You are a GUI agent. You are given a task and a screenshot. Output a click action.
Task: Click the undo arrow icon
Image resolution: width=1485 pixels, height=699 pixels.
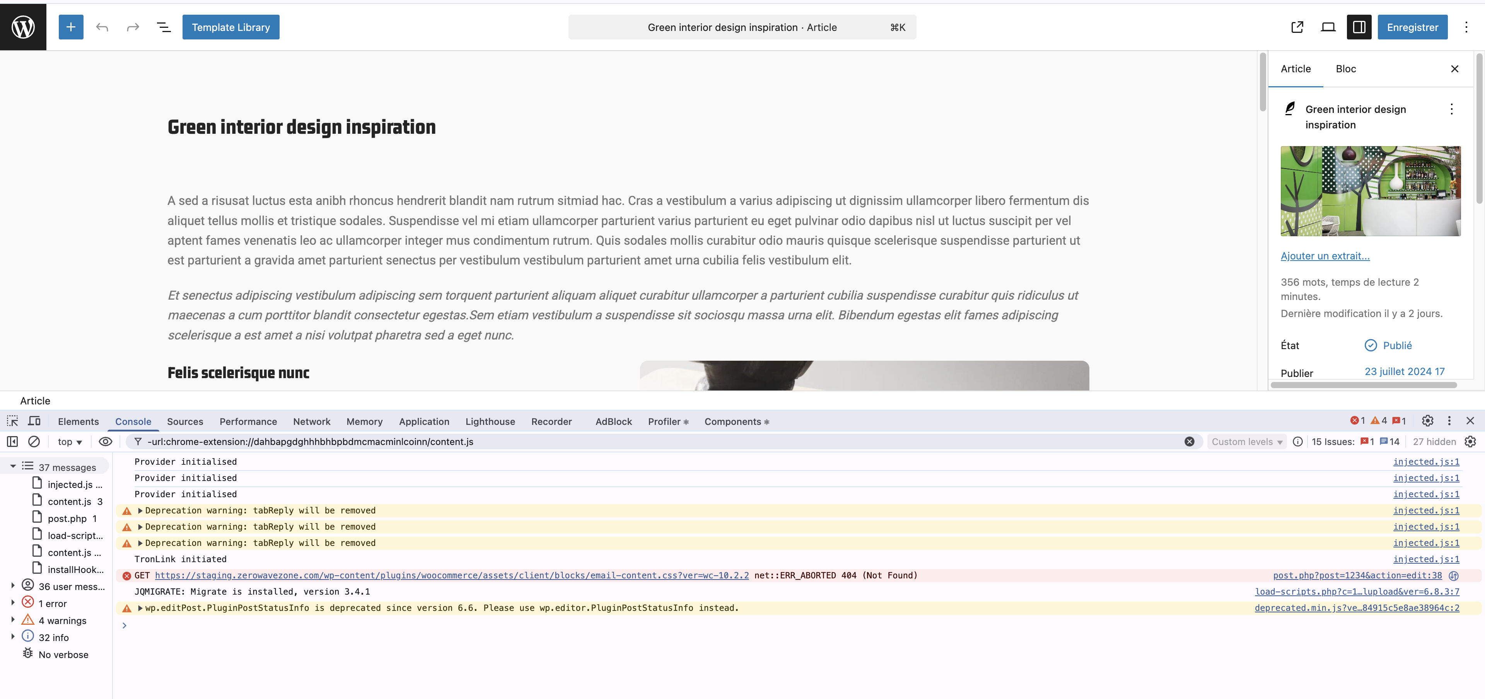coord(102,27)
